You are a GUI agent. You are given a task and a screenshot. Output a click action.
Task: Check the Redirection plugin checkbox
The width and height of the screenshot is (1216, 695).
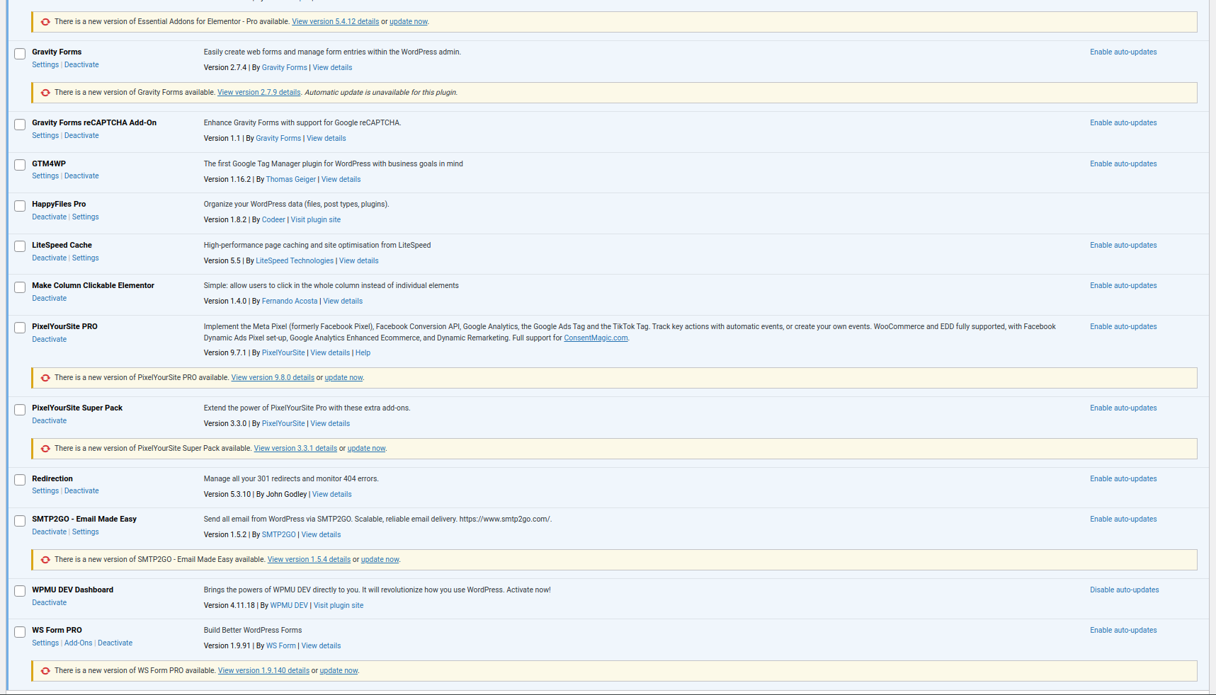click(x=20, y=481)
